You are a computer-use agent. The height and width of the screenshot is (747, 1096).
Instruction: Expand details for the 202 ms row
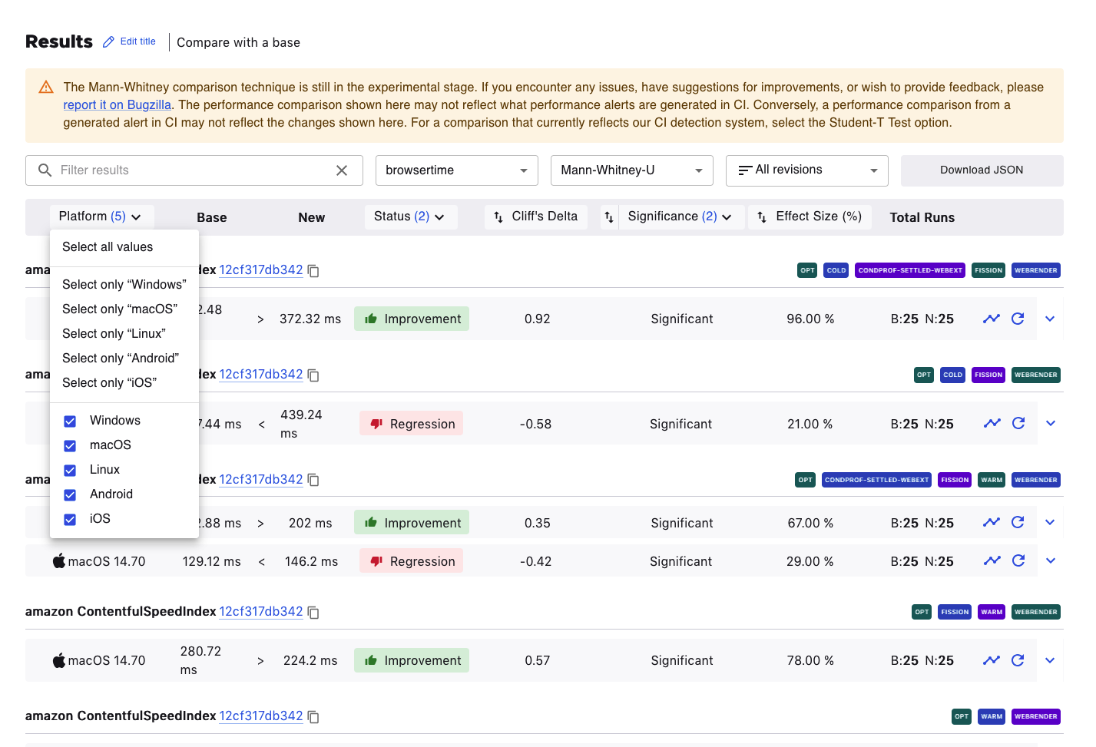(x=1050, y=523)
